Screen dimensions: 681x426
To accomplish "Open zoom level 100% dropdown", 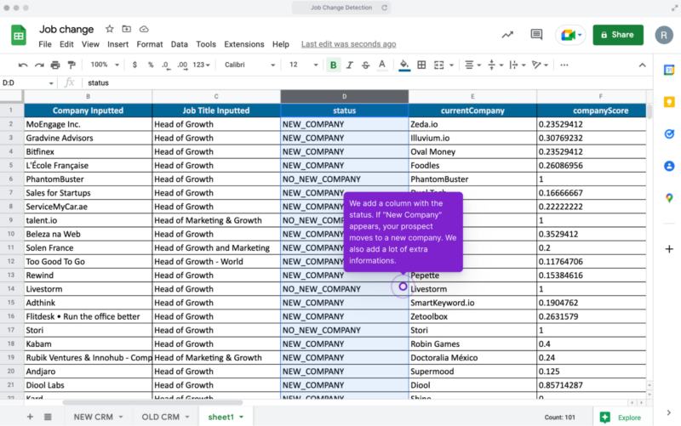I will pyautogui.click(x=104, y=65).
